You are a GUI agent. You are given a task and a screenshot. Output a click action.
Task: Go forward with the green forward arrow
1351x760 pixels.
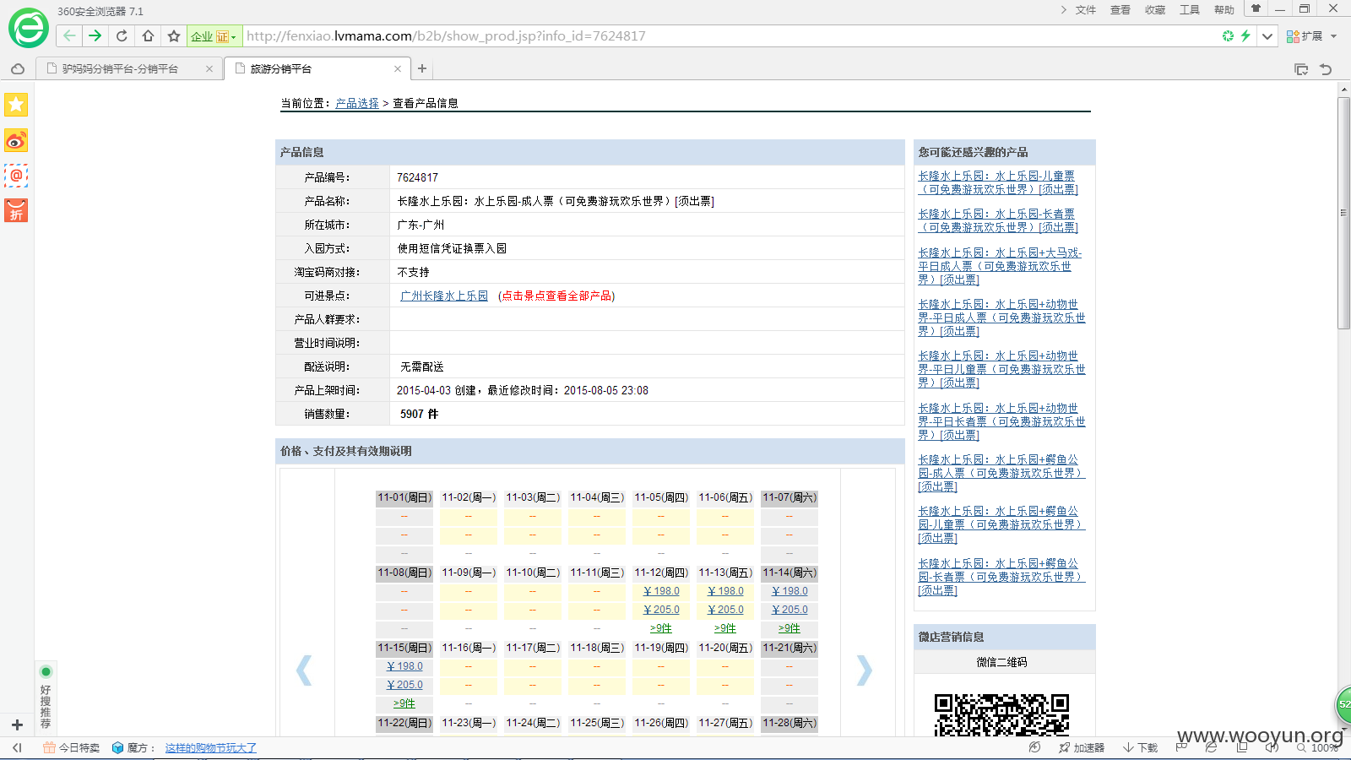point(95,35)
